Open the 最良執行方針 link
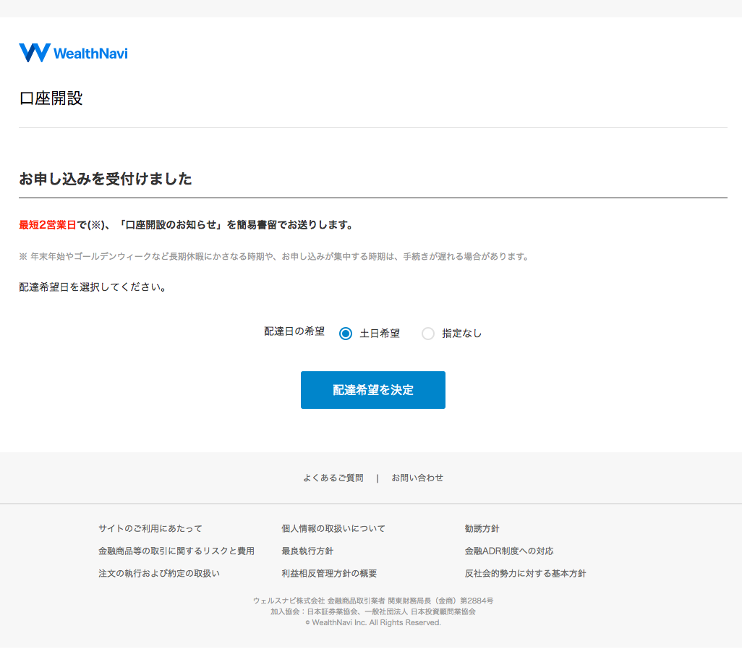Viewport: 742px width, 665px height. 307,551
